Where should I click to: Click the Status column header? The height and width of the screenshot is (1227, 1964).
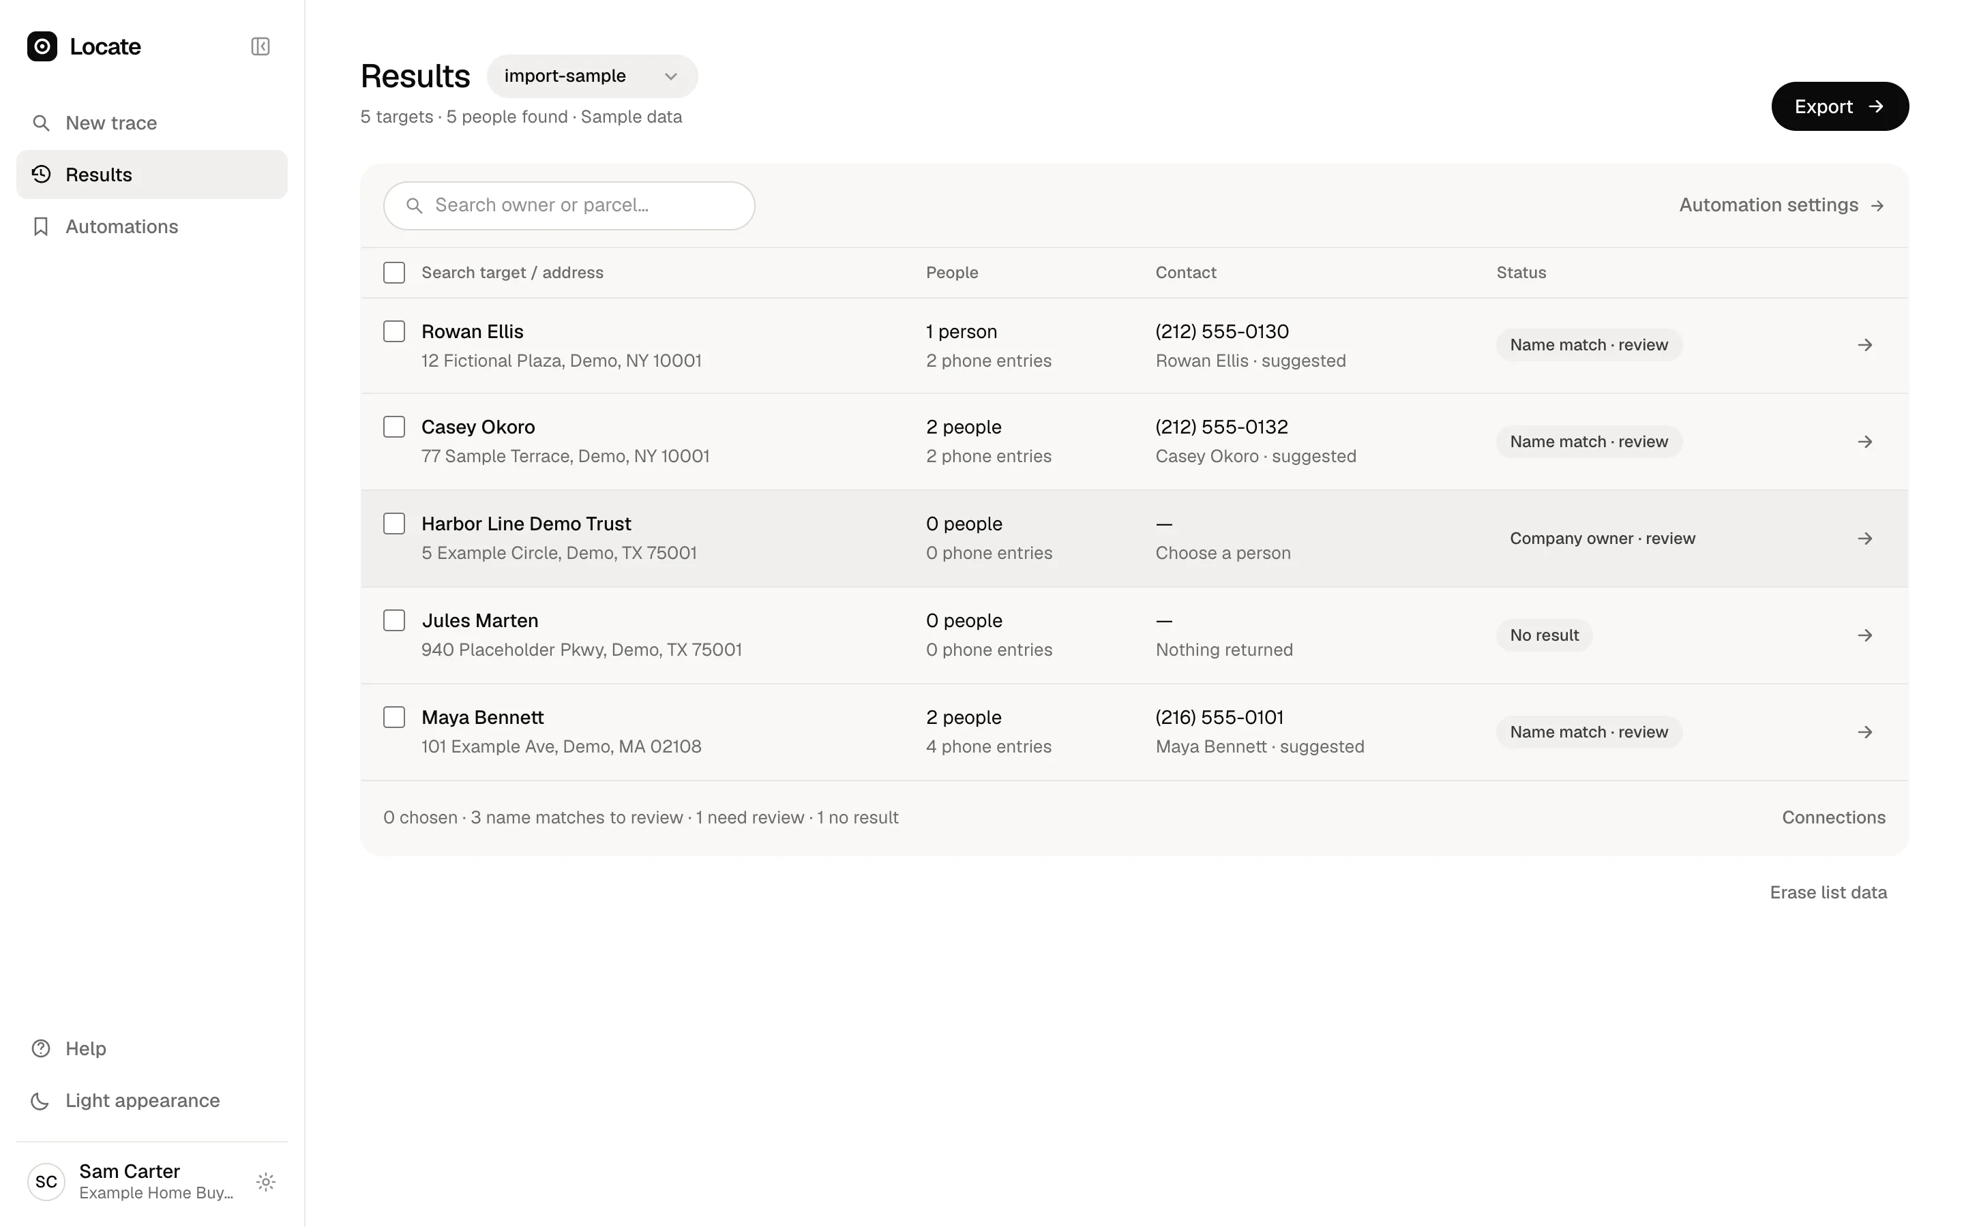click(x=1521, y=273)
